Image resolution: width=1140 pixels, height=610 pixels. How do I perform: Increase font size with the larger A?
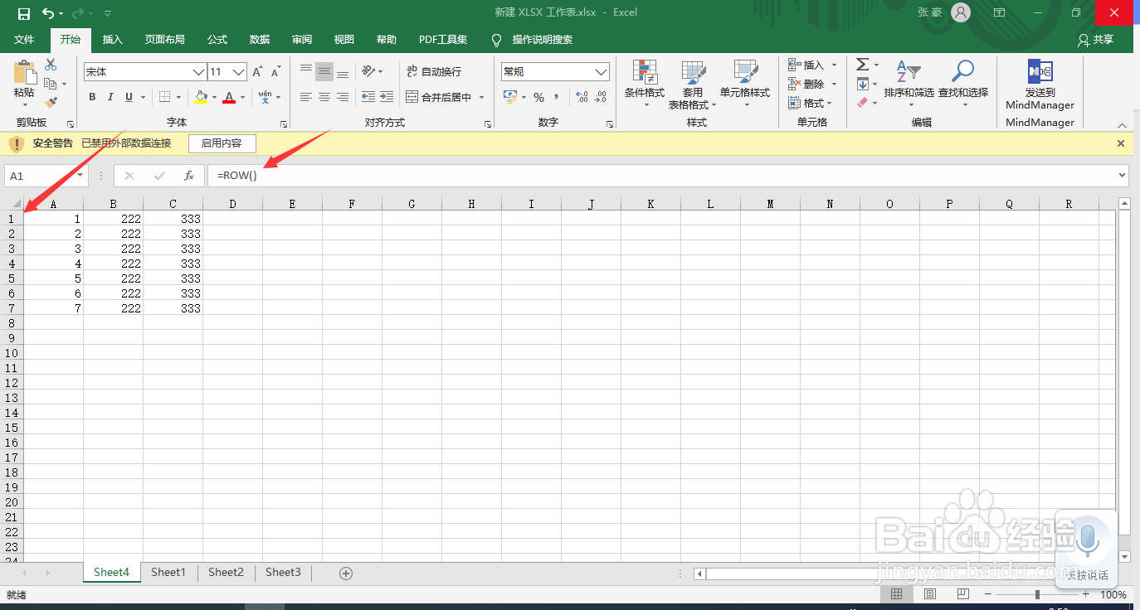[x=258, y=72]
